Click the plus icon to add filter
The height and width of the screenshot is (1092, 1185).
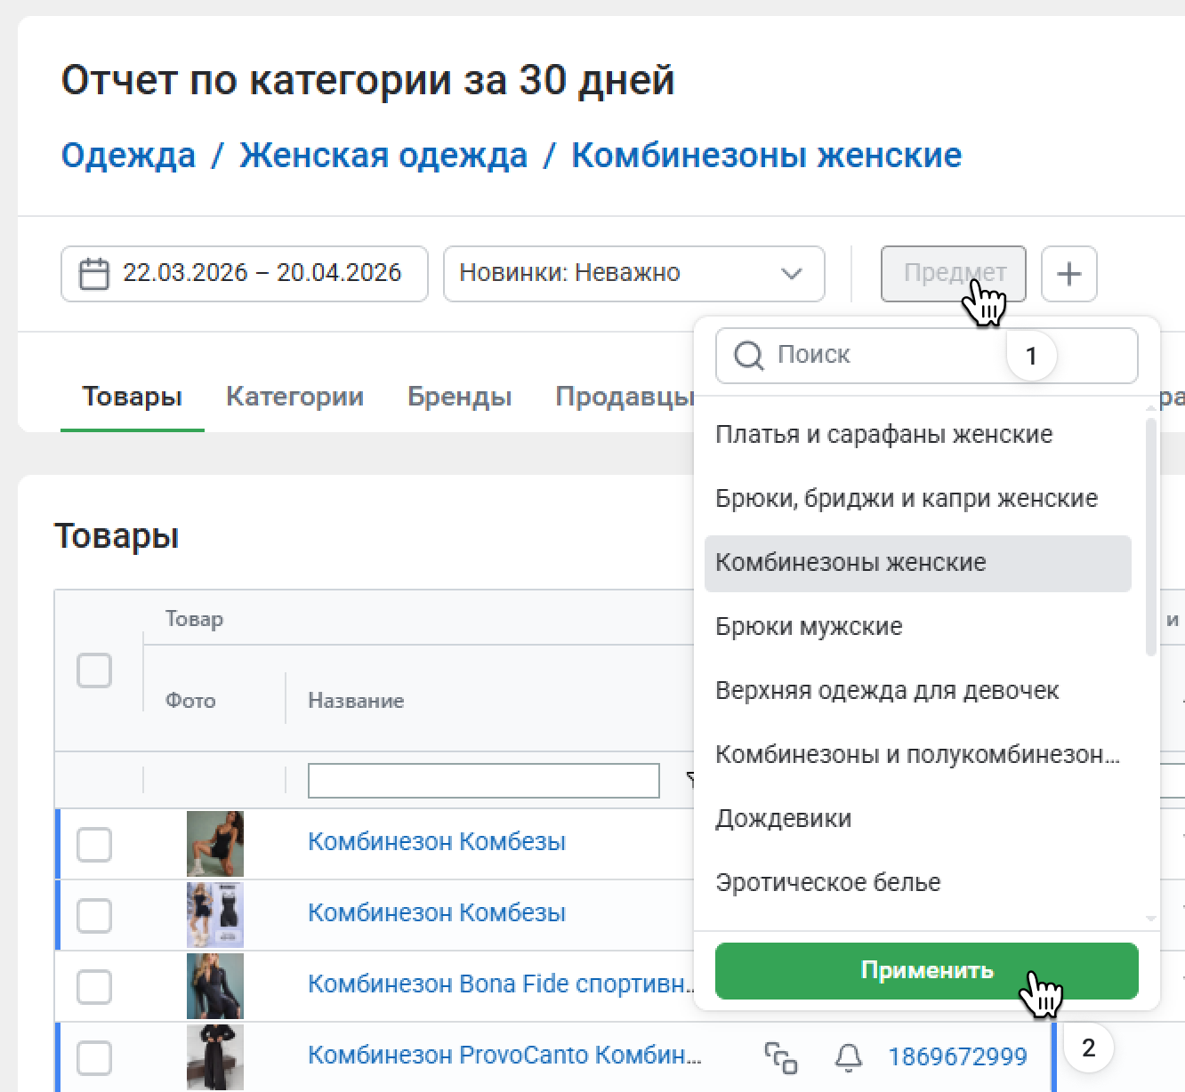(x=1068, y=273)
